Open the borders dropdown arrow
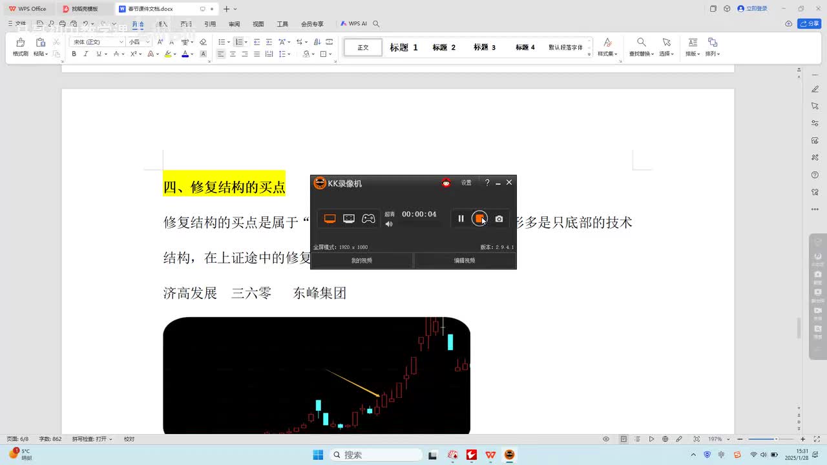Viewport: 827px width, 465px height. (330, 54)
